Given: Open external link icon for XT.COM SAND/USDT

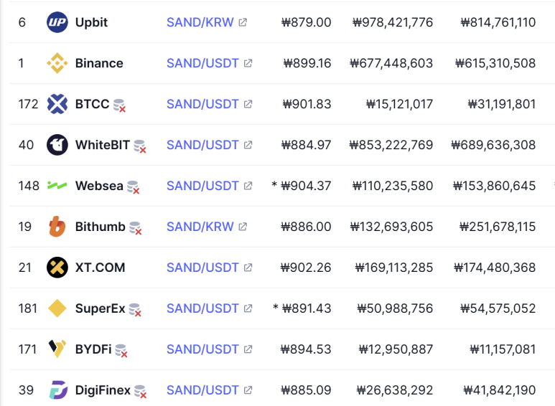Looking at the screenshot, I should (248, 268).
